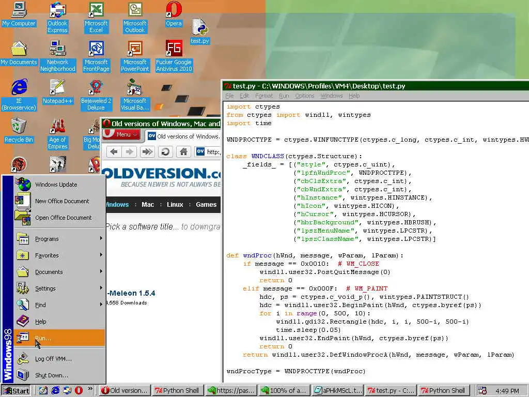Open Options menu in test.py editor
The width and height of the screenshot is (529, 397).
click(305, 96)
